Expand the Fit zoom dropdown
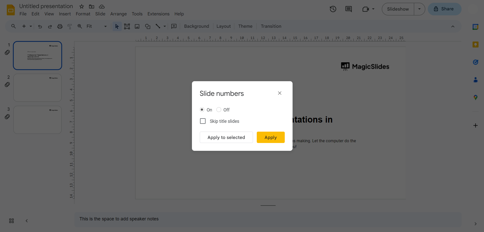The width and height of the screenshot is (484, 232). (x=105, y=26)
